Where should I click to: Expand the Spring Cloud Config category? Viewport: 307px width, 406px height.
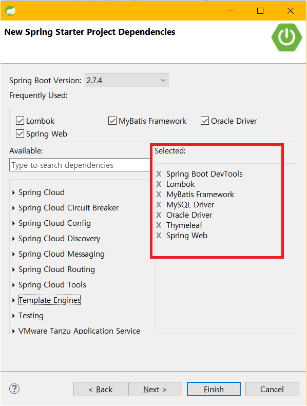coord(13,223)
